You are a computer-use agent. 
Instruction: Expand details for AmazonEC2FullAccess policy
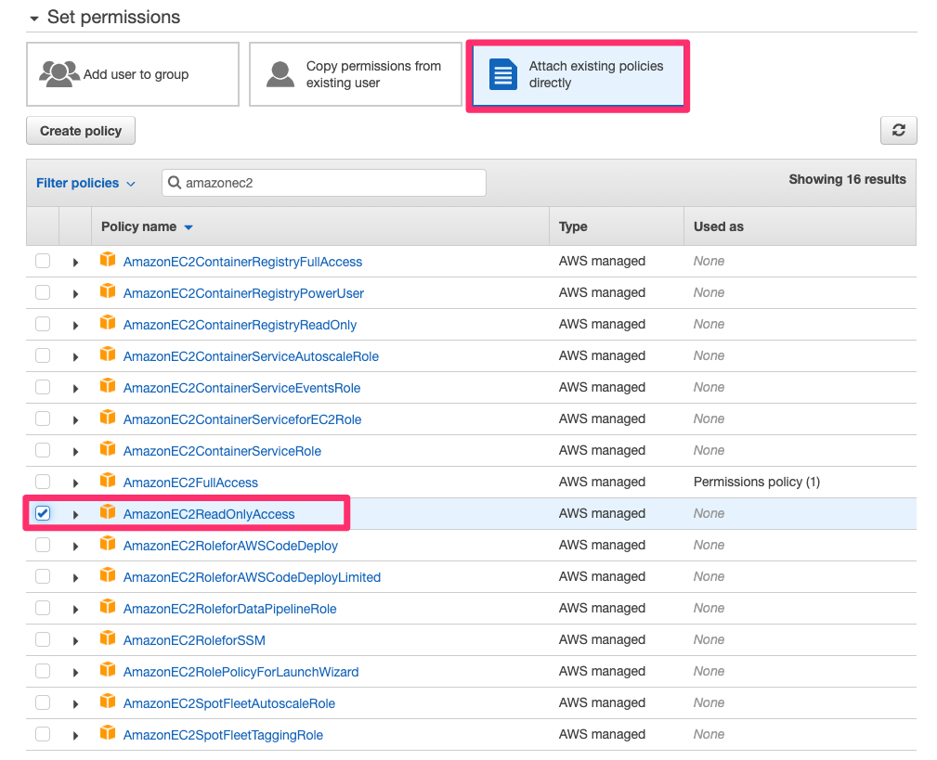pos(75,481)
